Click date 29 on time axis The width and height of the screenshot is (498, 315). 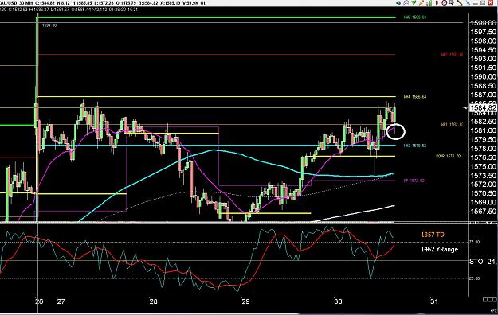point(245,301)
